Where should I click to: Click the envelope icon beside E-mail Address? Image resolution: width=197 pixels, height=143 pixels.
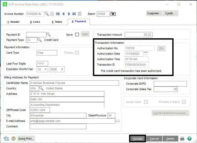pos(117,121)
